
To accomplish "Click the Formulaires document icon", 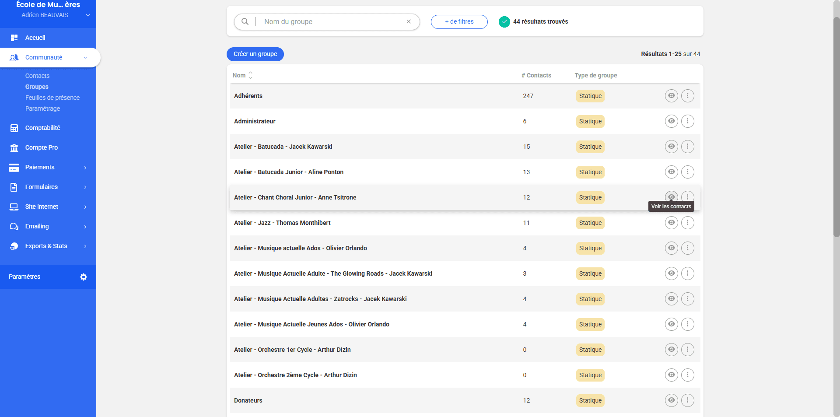I will click(x=14, y=187).
